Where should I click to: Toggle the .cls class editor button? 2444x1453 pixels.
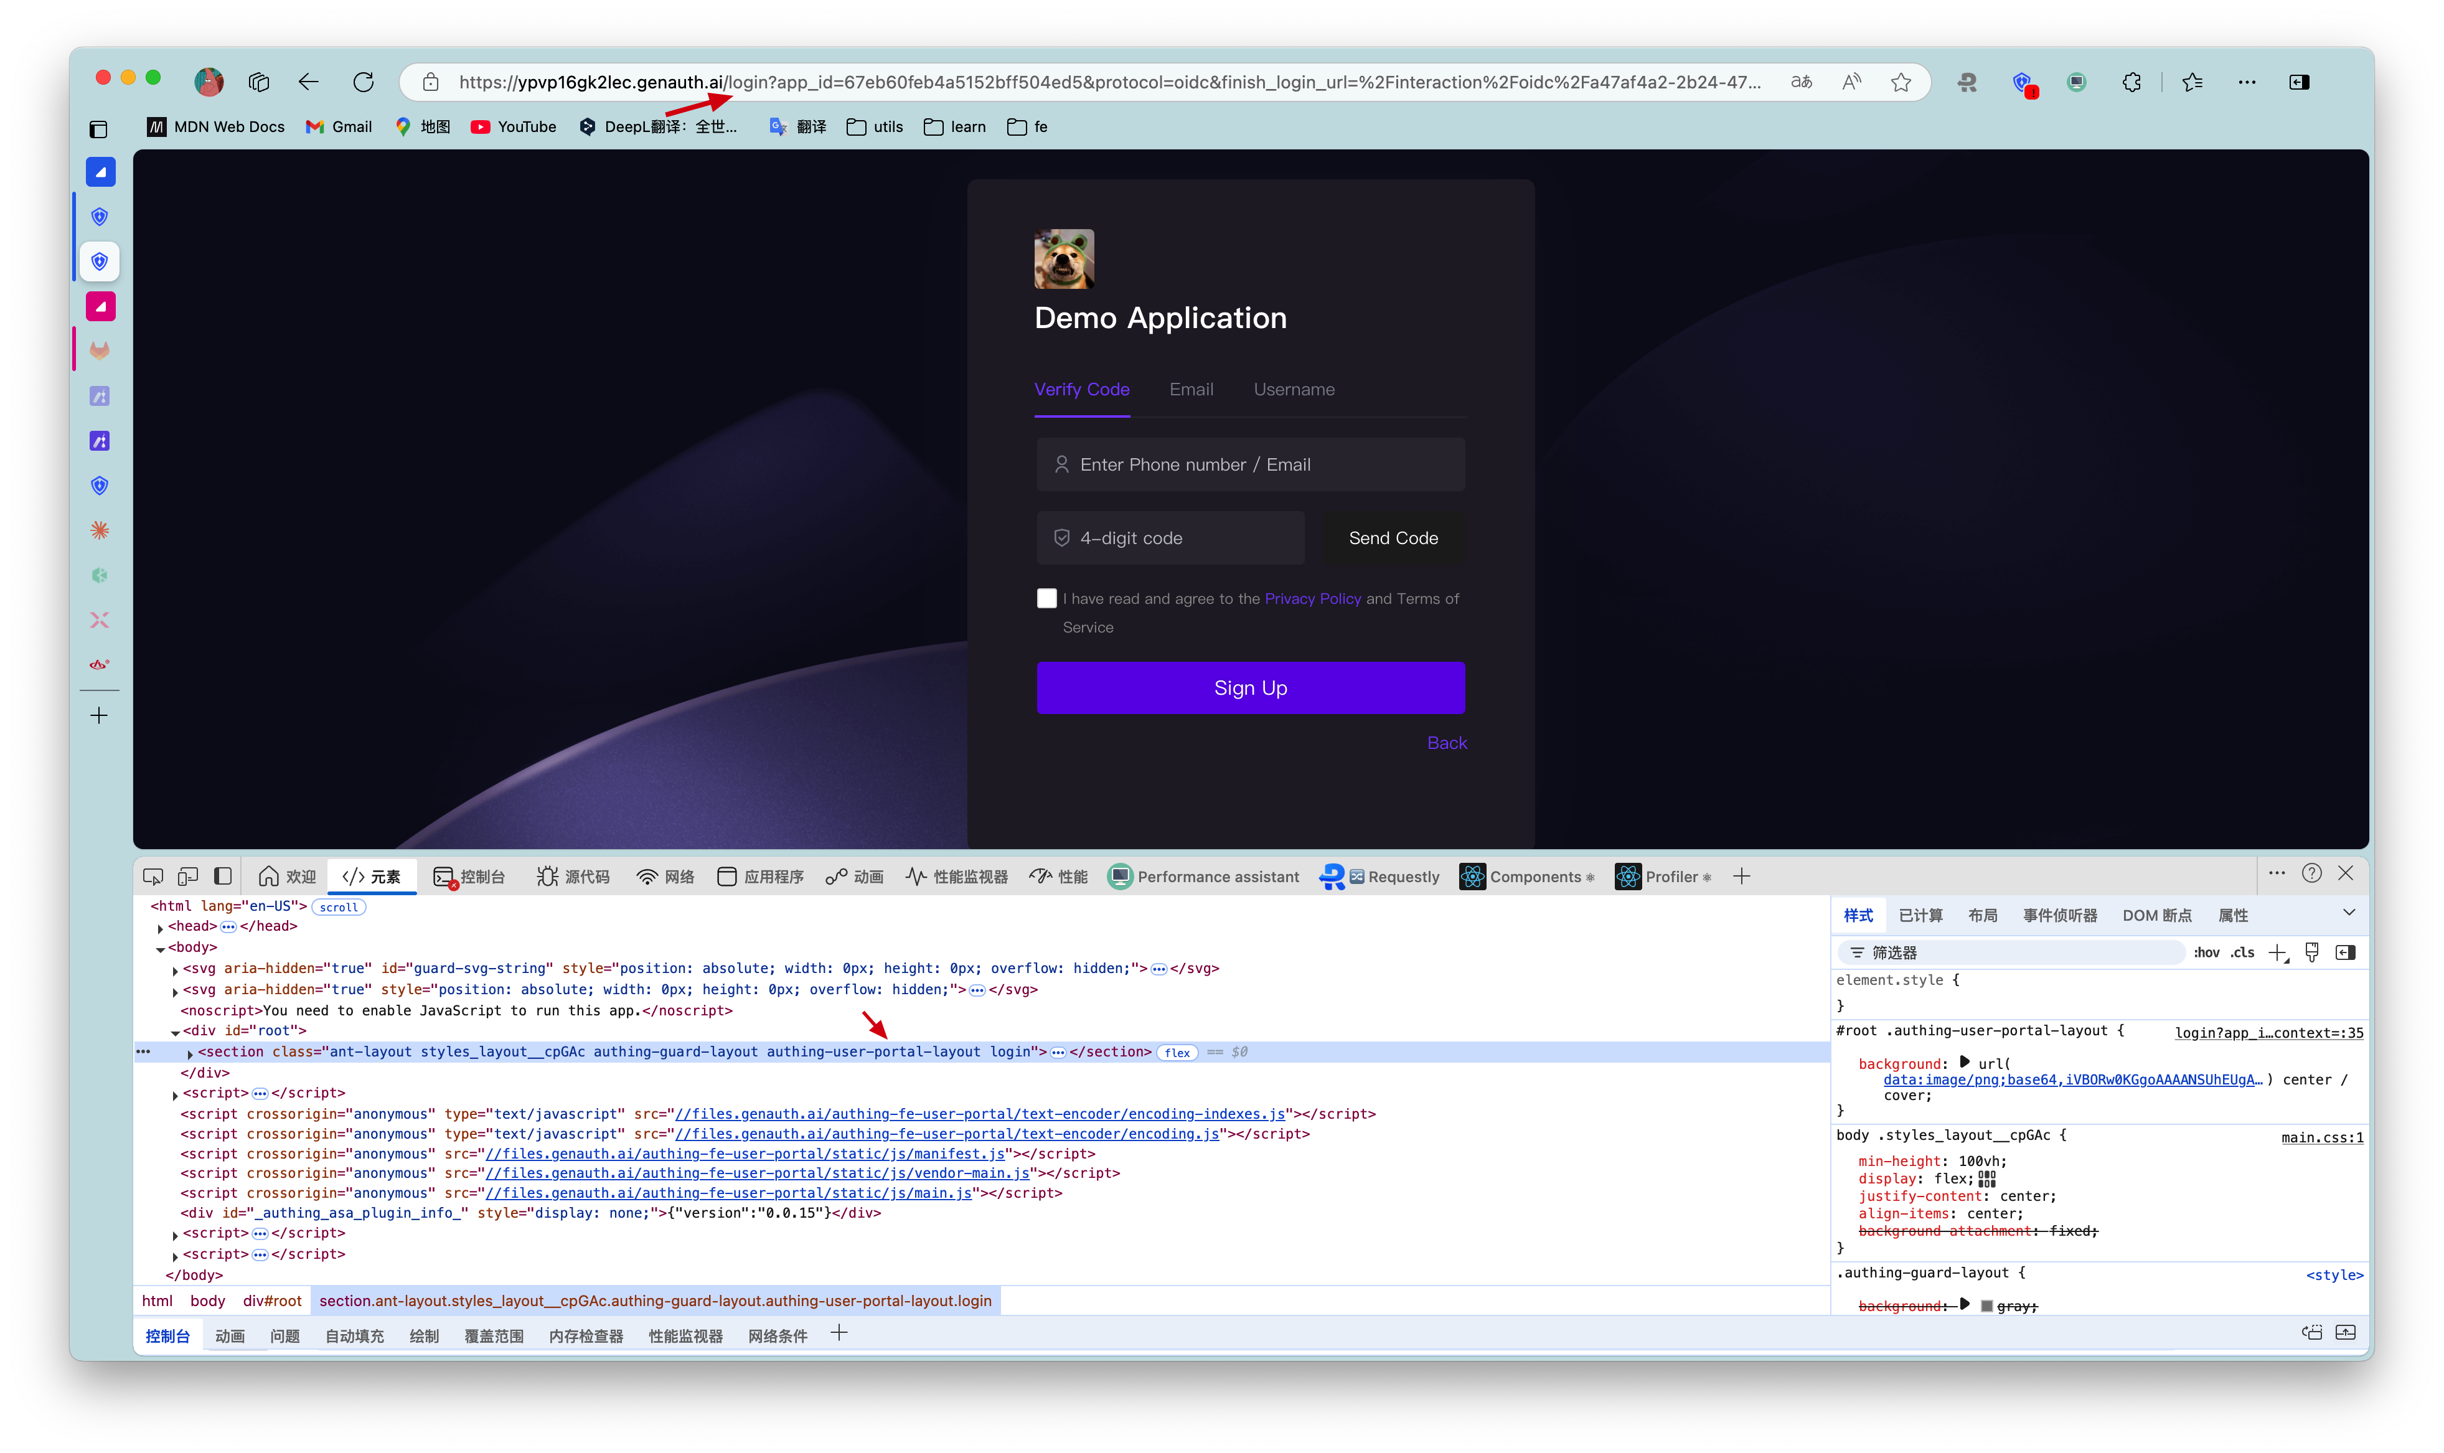coord(2242,952)
